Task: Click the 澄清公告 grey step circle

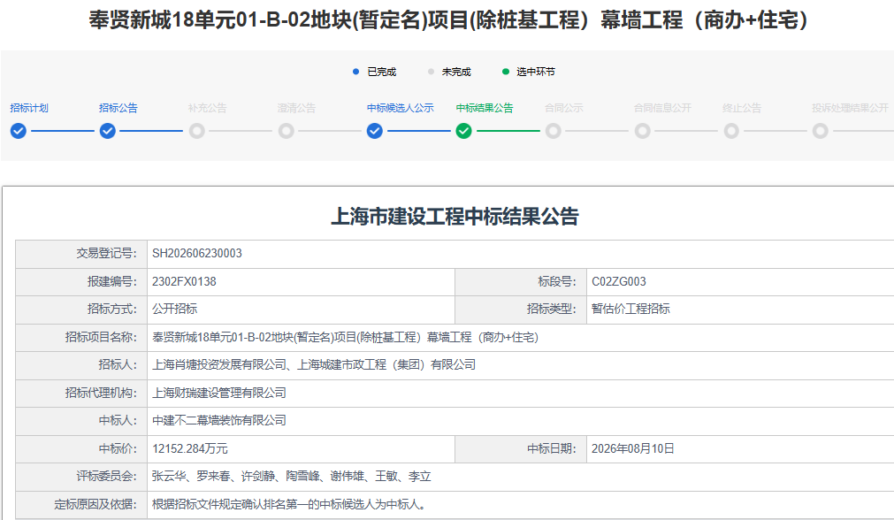Action: click(286, 131)
